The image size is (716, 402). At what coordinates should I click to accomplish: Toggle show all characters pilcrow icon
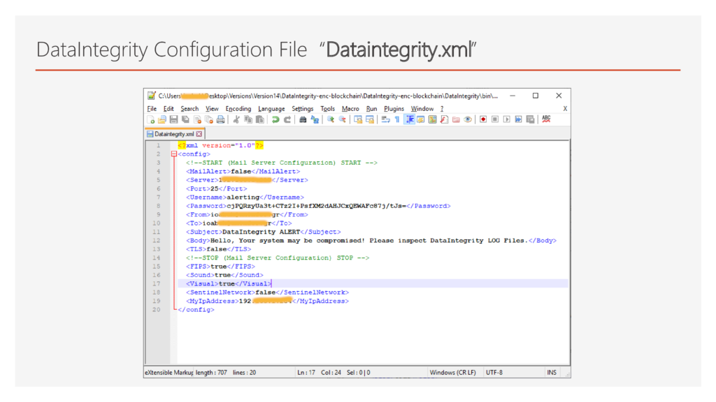click(x=396, y=120)
